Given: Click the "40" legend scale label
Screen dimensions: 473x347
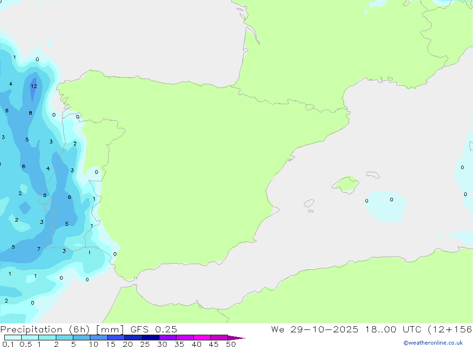Looking at the screenshot, I should (196, 344).
